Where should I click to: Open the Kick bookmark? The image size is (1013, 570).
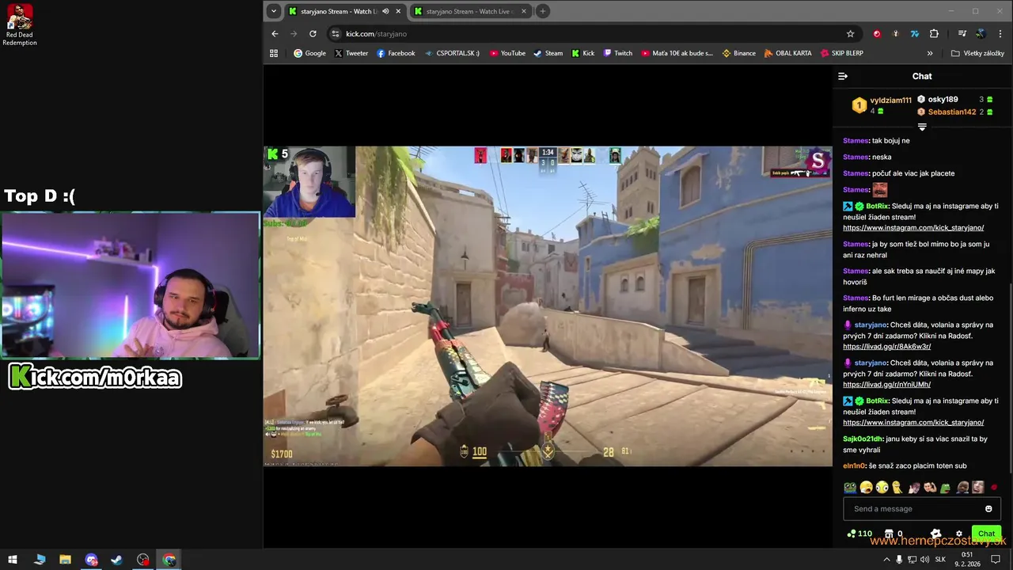tap(582, 53)
